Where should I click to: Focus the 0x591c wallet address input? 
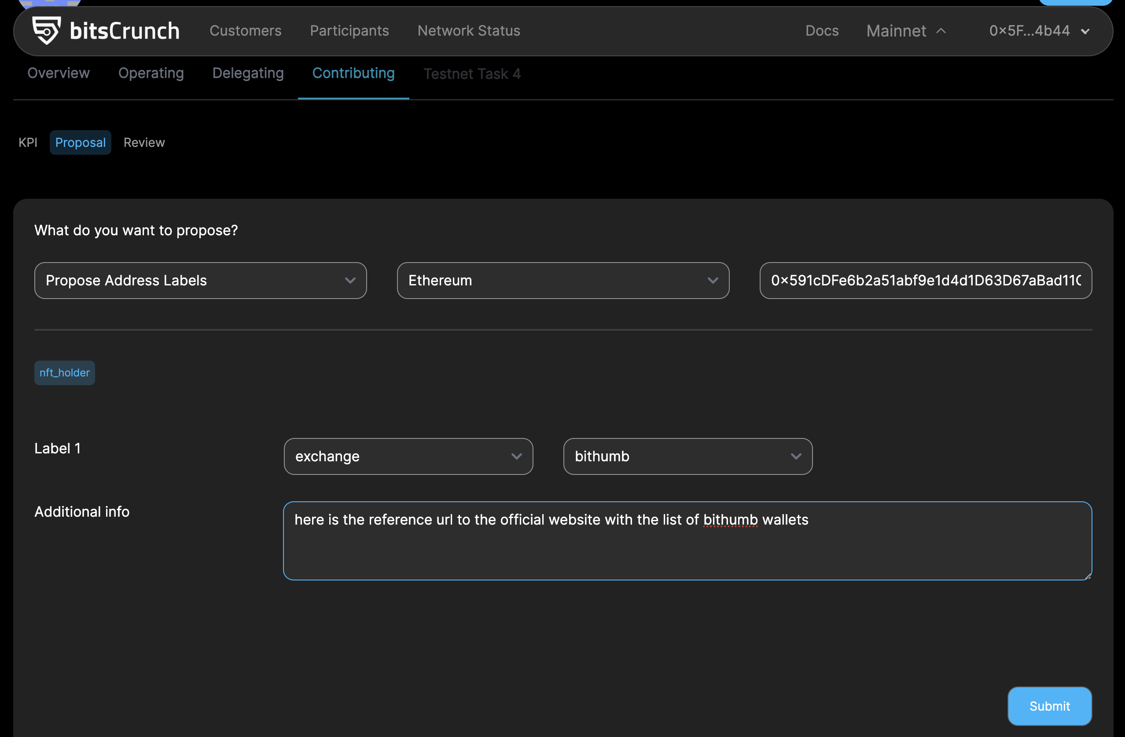926,281
